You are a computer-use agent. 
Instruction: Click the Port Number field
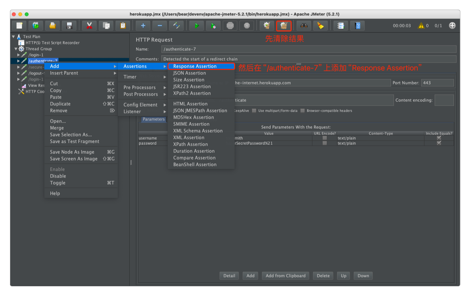(438, 83)
